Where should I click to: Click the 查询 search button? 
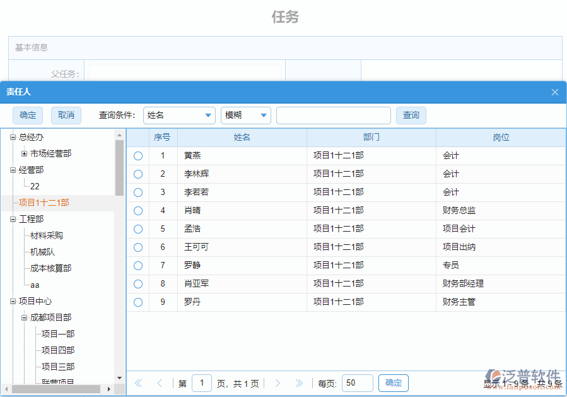pos(411,116)
